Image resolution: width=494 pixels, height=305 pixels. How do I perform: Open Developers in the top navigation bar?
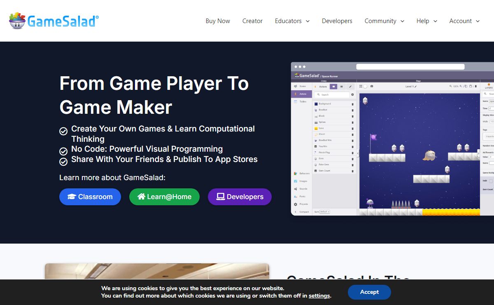click(337, 21)
